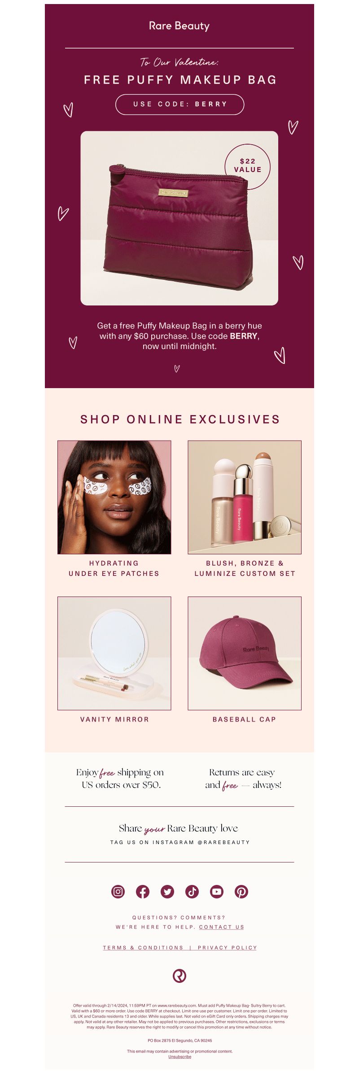Follow the Contact Us link
Viewport: 359px width, 1079px height.
point(222,927)
